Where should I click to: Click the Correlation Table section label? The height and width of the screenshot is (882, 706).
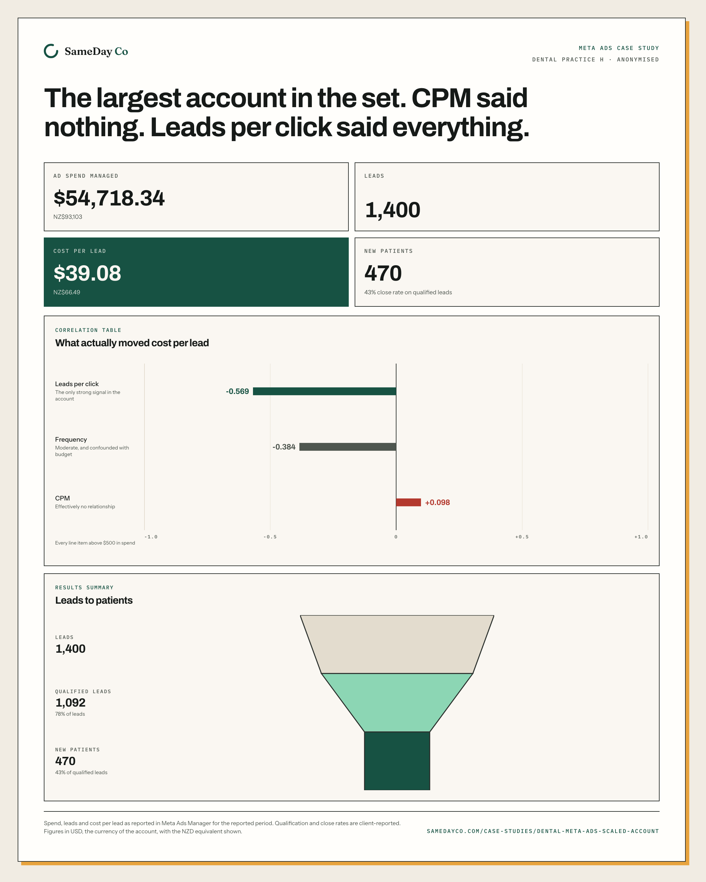click(88, 330)
